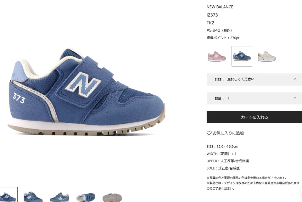Click the main blue shoe product image

point(87,92)
